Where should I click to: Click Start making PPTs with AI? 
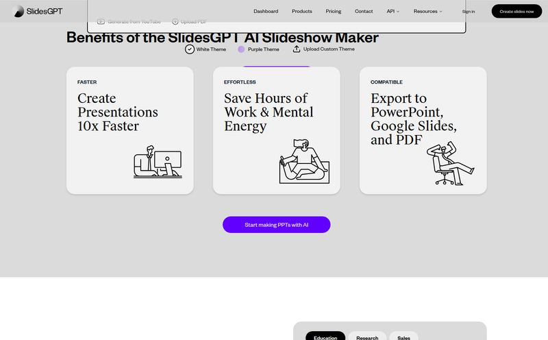(x=277, y=225)
